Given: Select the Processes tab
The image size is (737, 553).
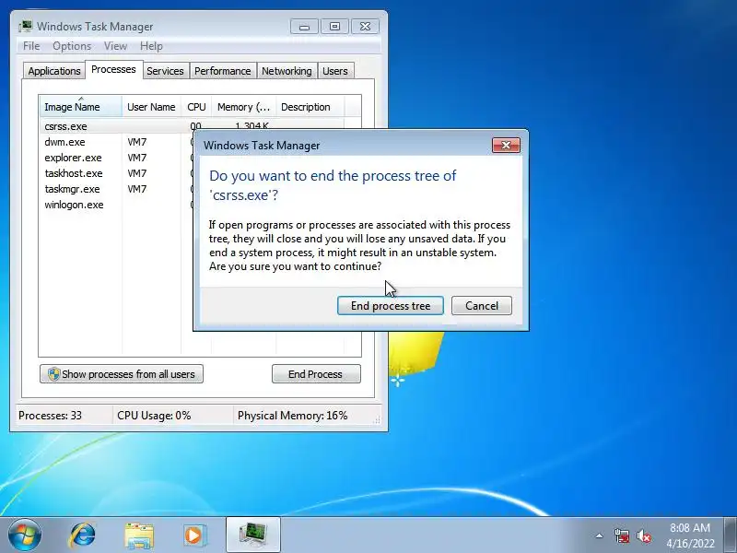Looking at the screenshot, I should tap(113, 70).
